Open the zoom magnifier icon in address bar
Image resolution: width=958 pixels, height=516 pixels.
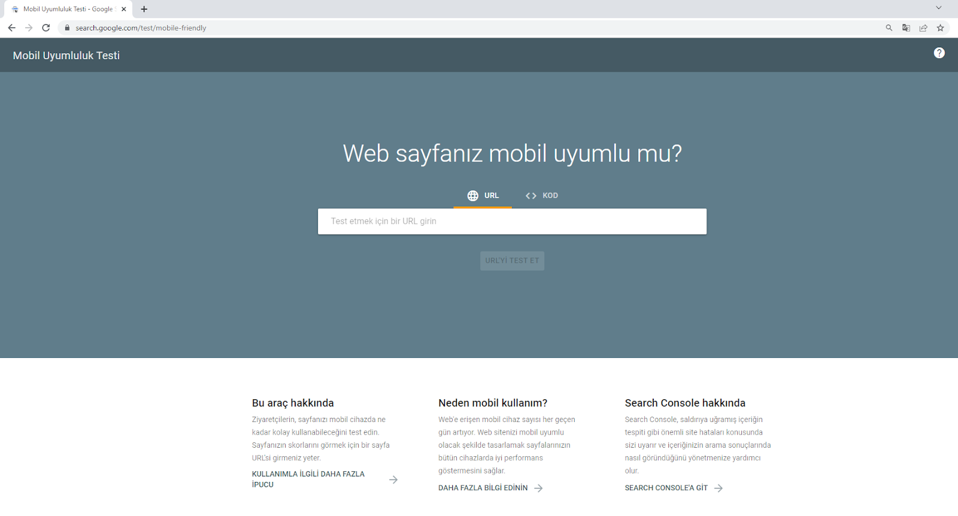(889, 28)
